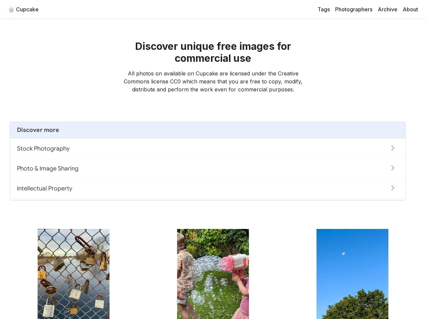View the children with bubbles photo
The width and height of the screenshot is (426, 319).
click(x=213, y=274)
